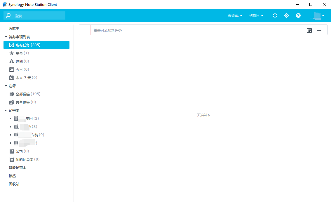The width and height of the screenshot is (331, 202).
Task: Click the calendar icon for 未来 7 天
Action: tap(12, 78)
